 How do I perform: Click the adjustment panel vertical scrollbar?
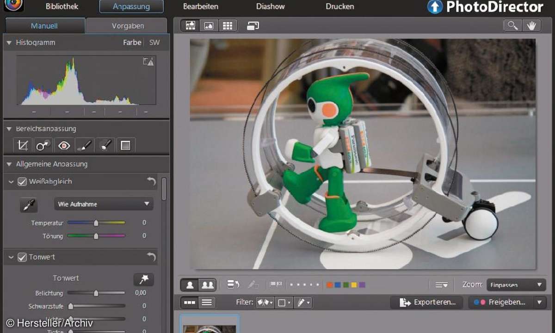coord(164,189)
